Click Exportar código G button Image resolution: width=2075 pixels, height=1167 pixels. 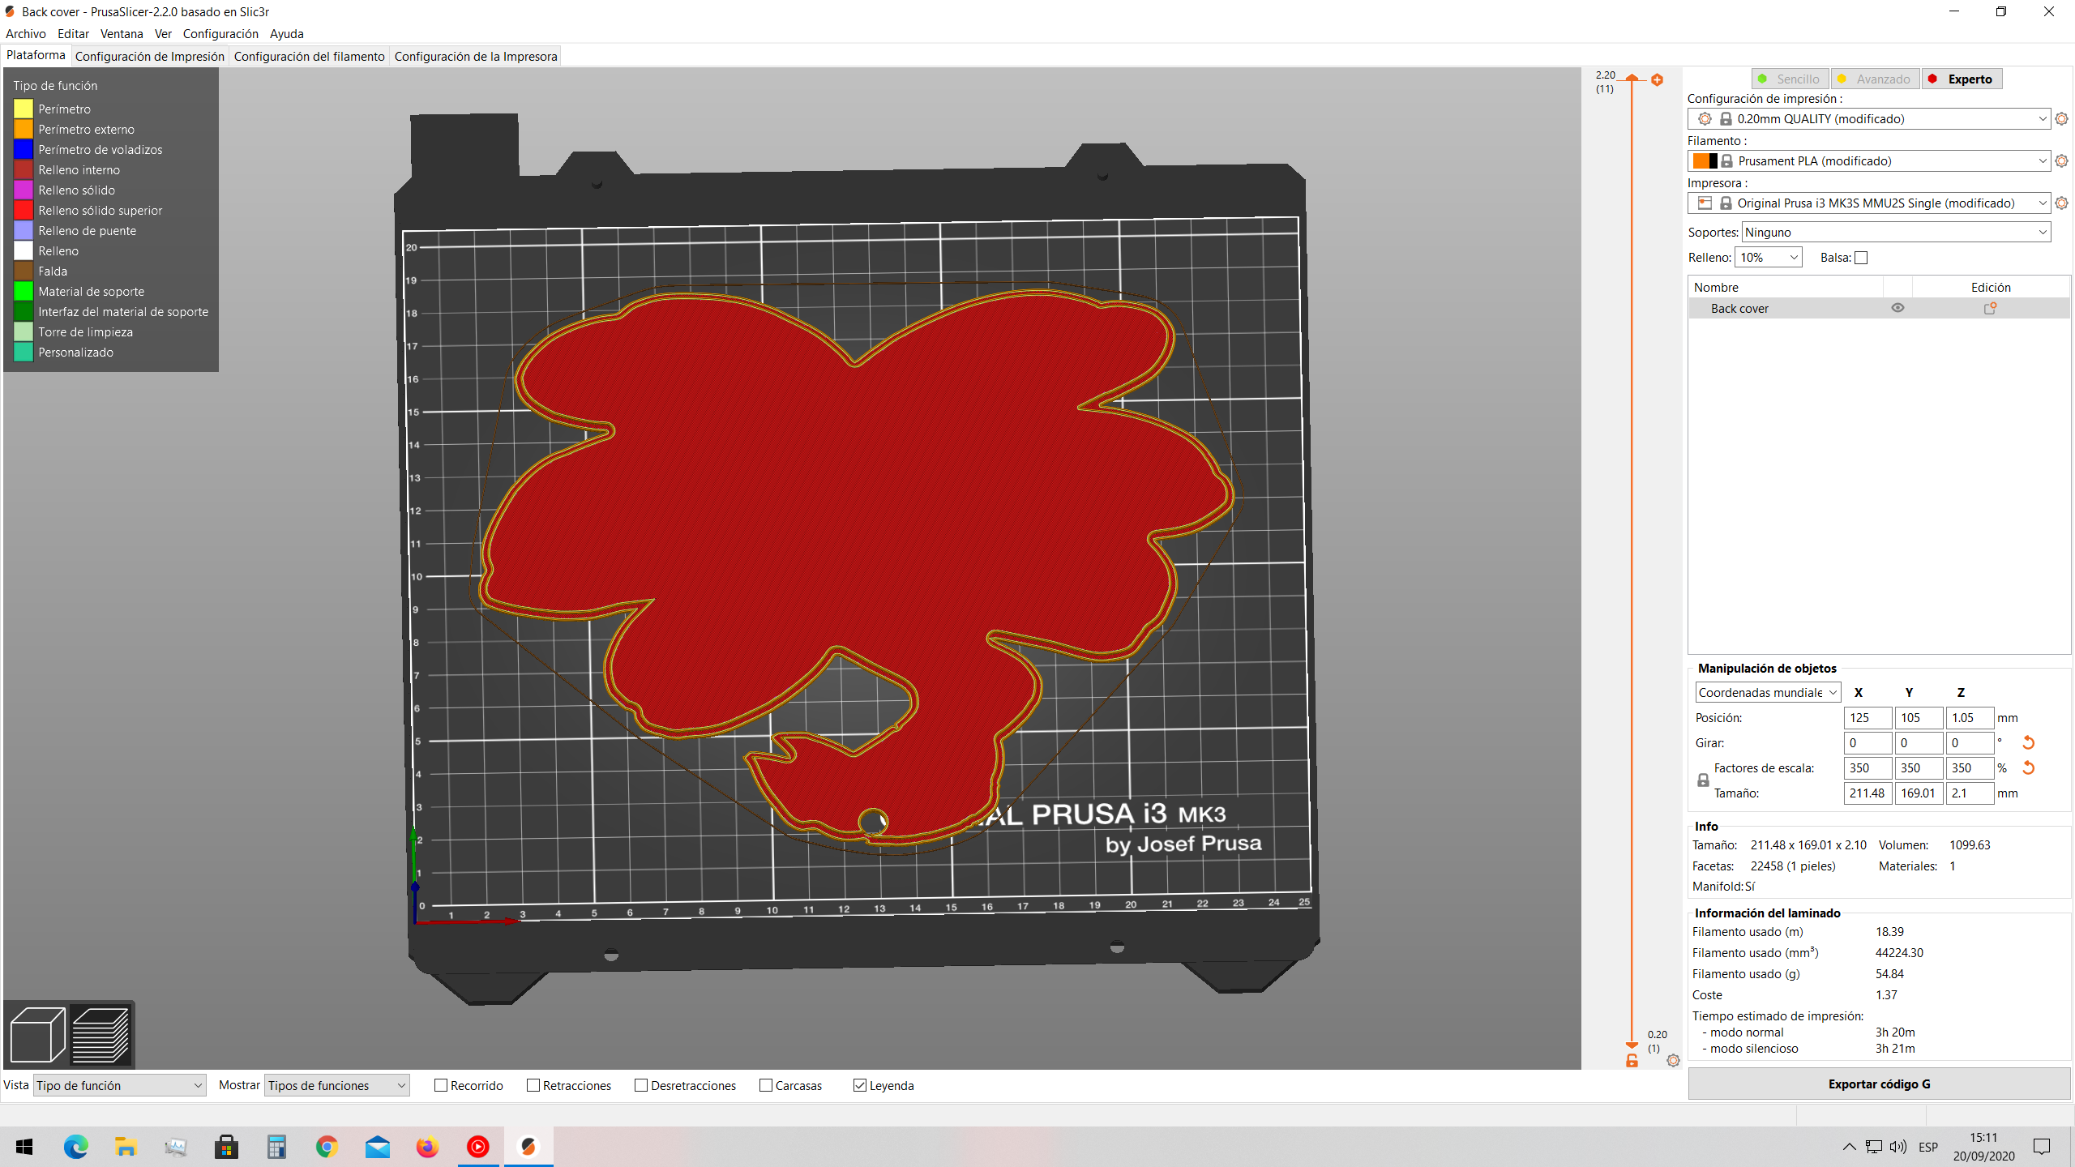(1879, 1084)
